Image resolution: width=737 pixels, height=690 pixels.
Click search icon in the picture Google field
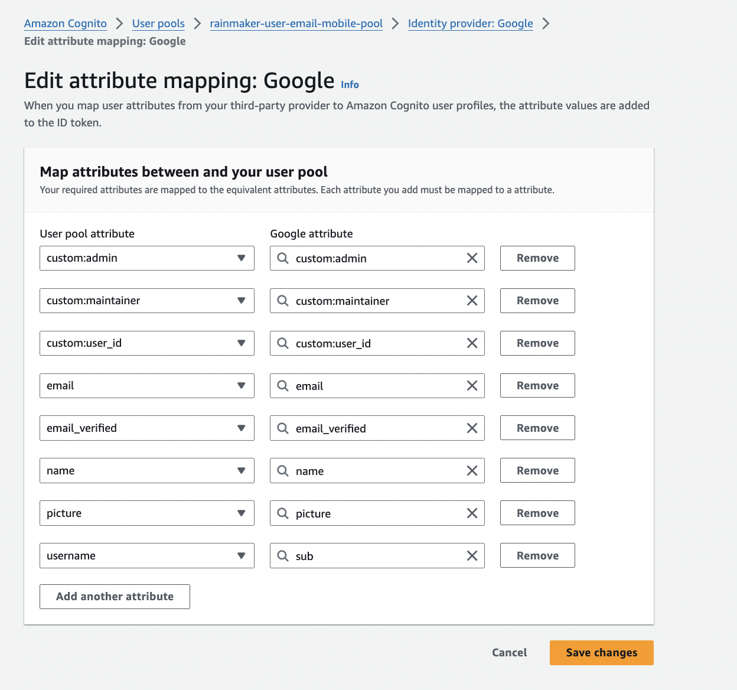(283, 513)
